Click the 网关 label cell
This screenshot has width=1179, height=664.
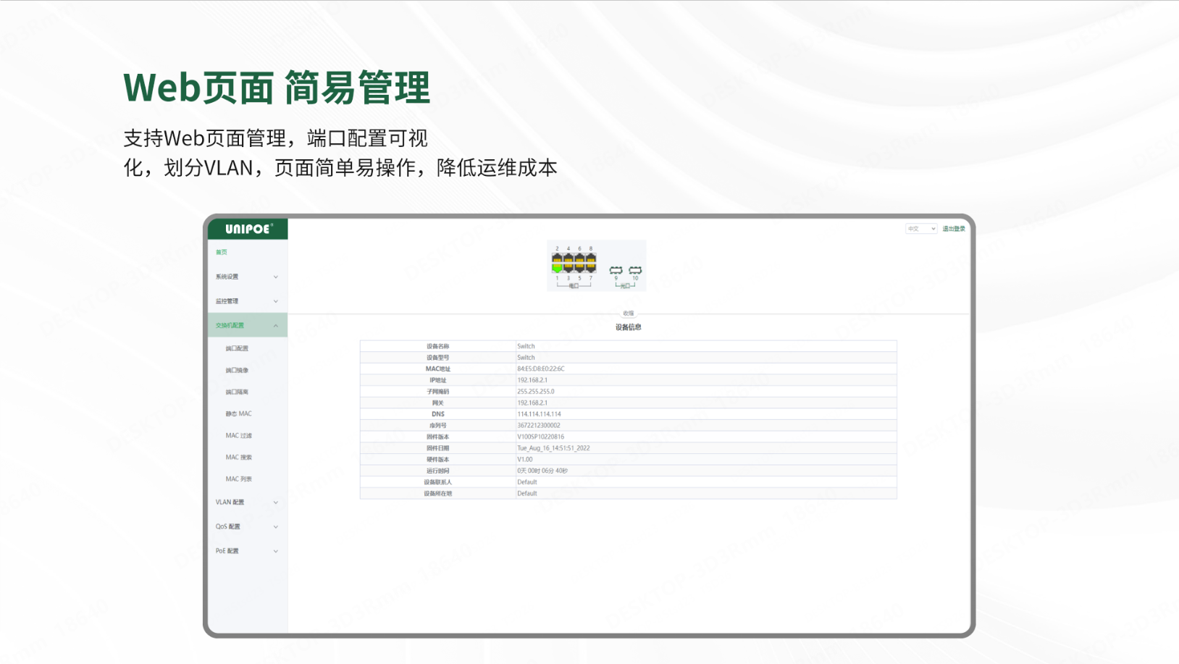click(x=438, y=403)
